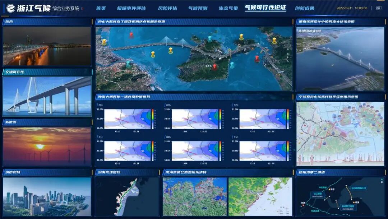
Task: Click the cyan marker on the southwestern mainland
Action: coord(128,64)
